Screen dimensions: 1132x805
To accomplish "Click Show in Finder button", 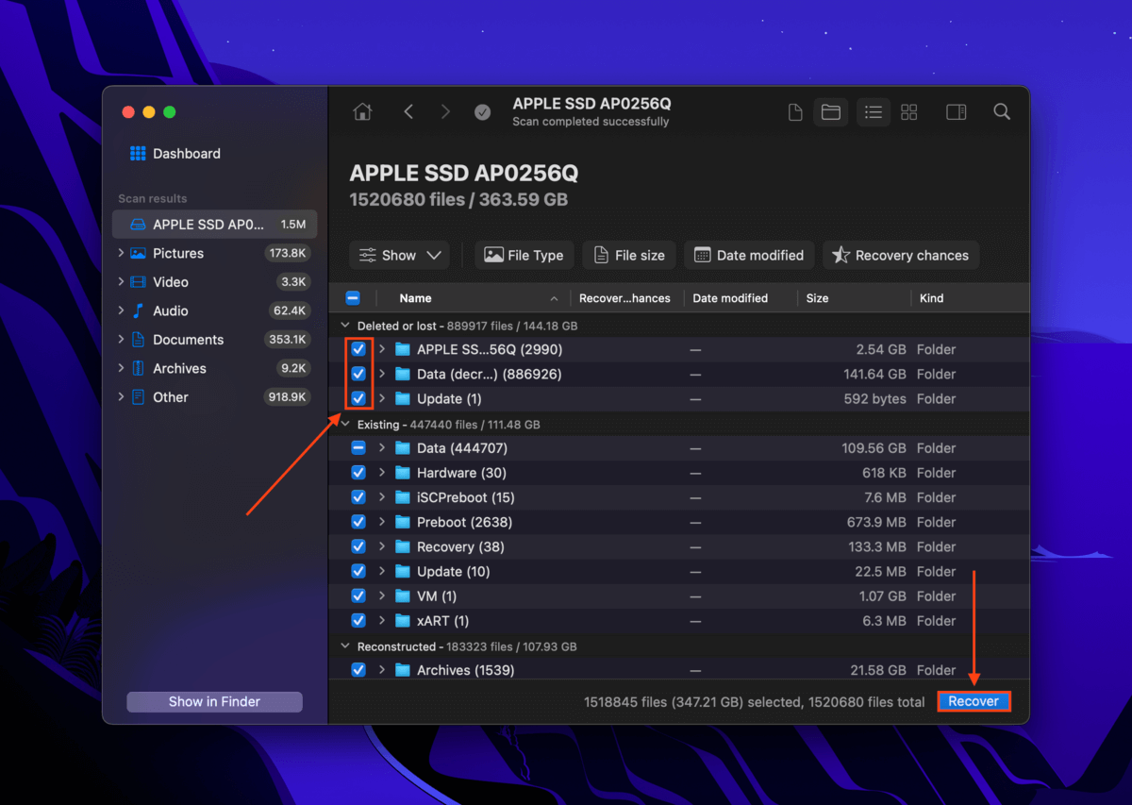I will 214,701.
